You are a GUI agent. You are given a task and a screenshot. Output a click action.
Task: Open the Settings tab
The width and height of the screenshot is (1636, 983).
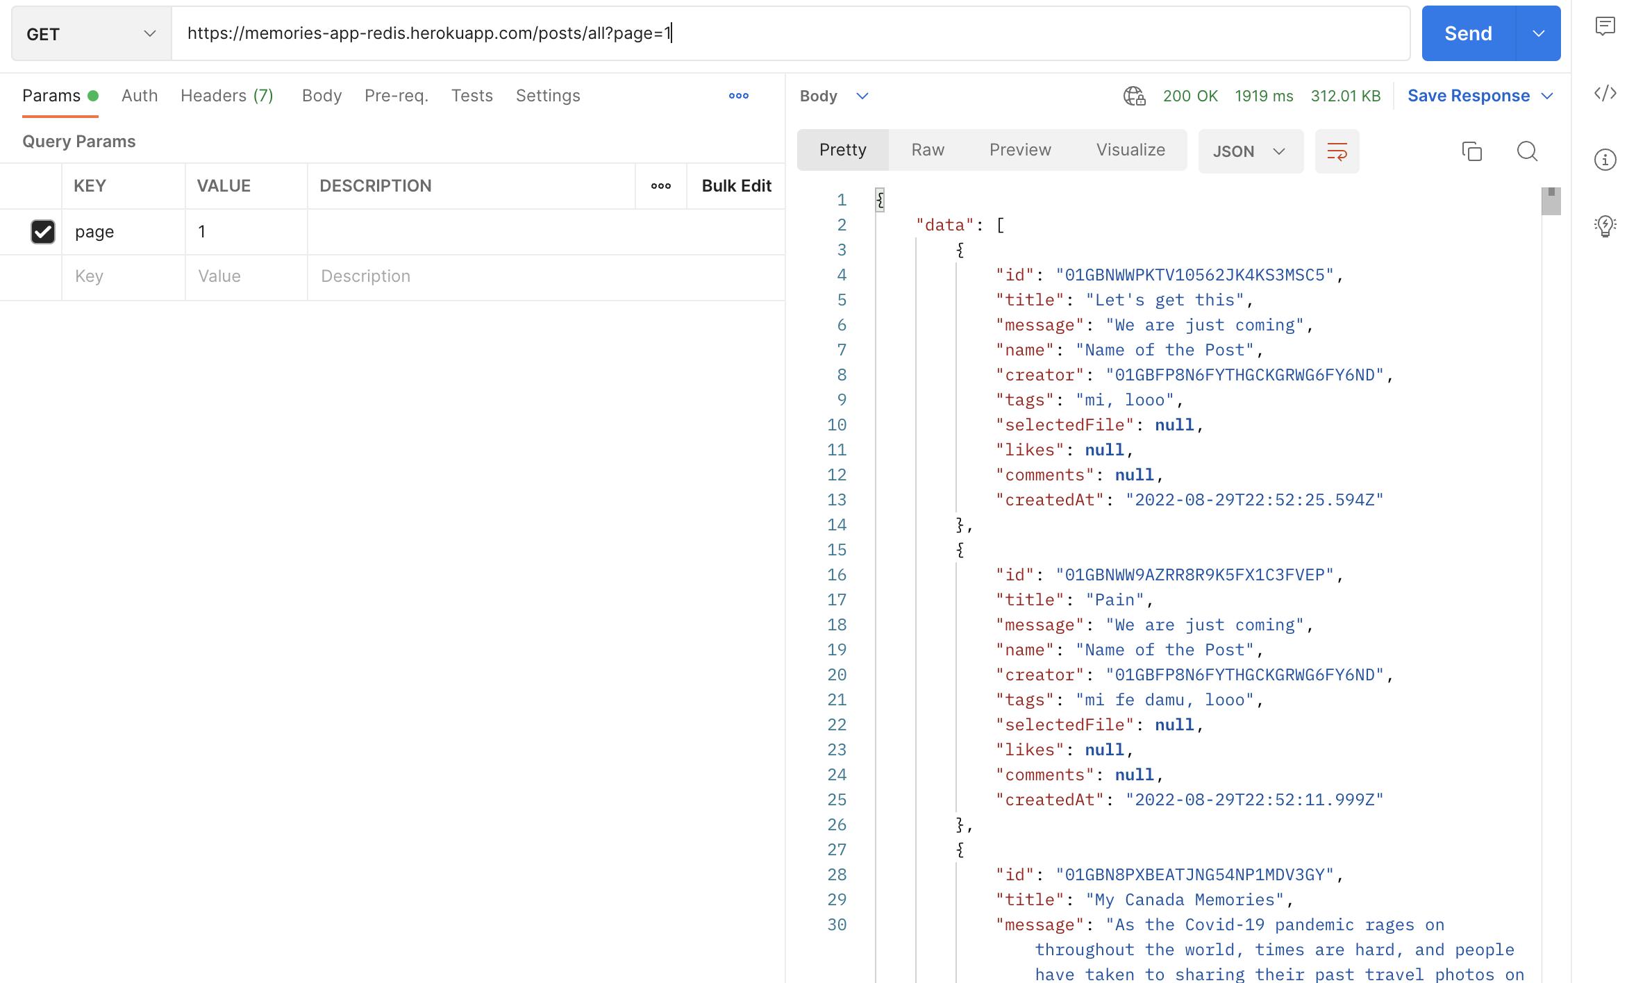(548, 96)
